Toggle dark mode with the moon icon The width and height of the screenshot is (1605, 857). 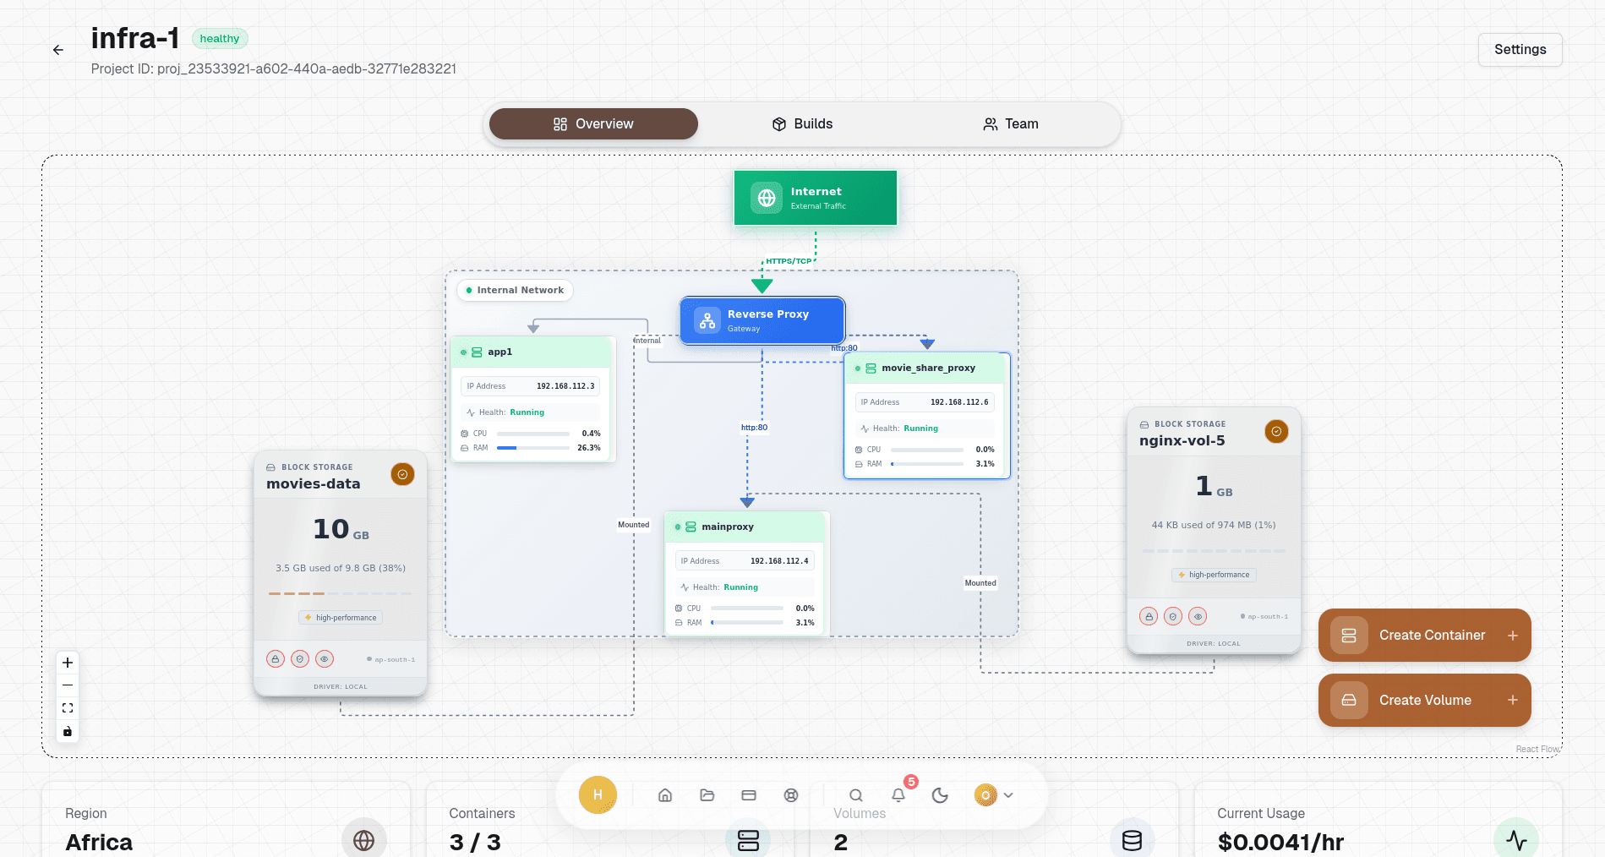(x=940, y=795)
